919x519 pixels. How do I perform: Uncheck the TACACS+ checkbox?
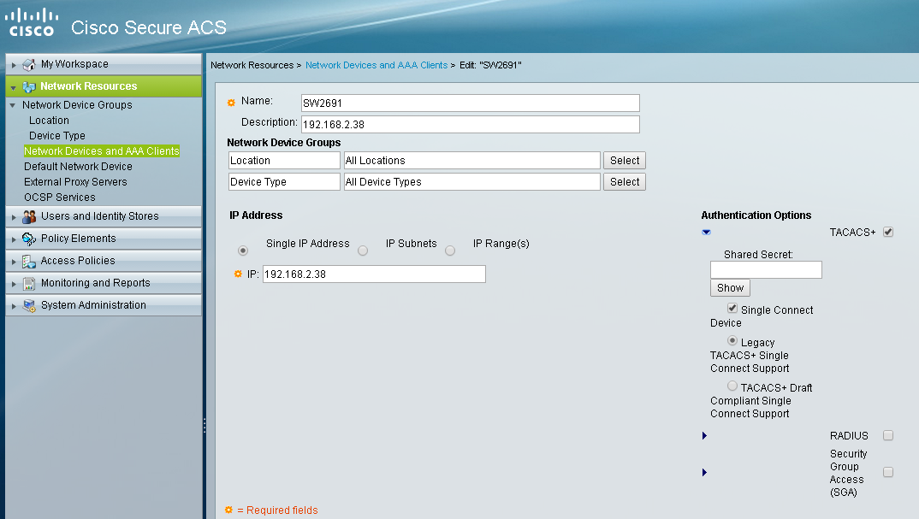coord(888,232)
